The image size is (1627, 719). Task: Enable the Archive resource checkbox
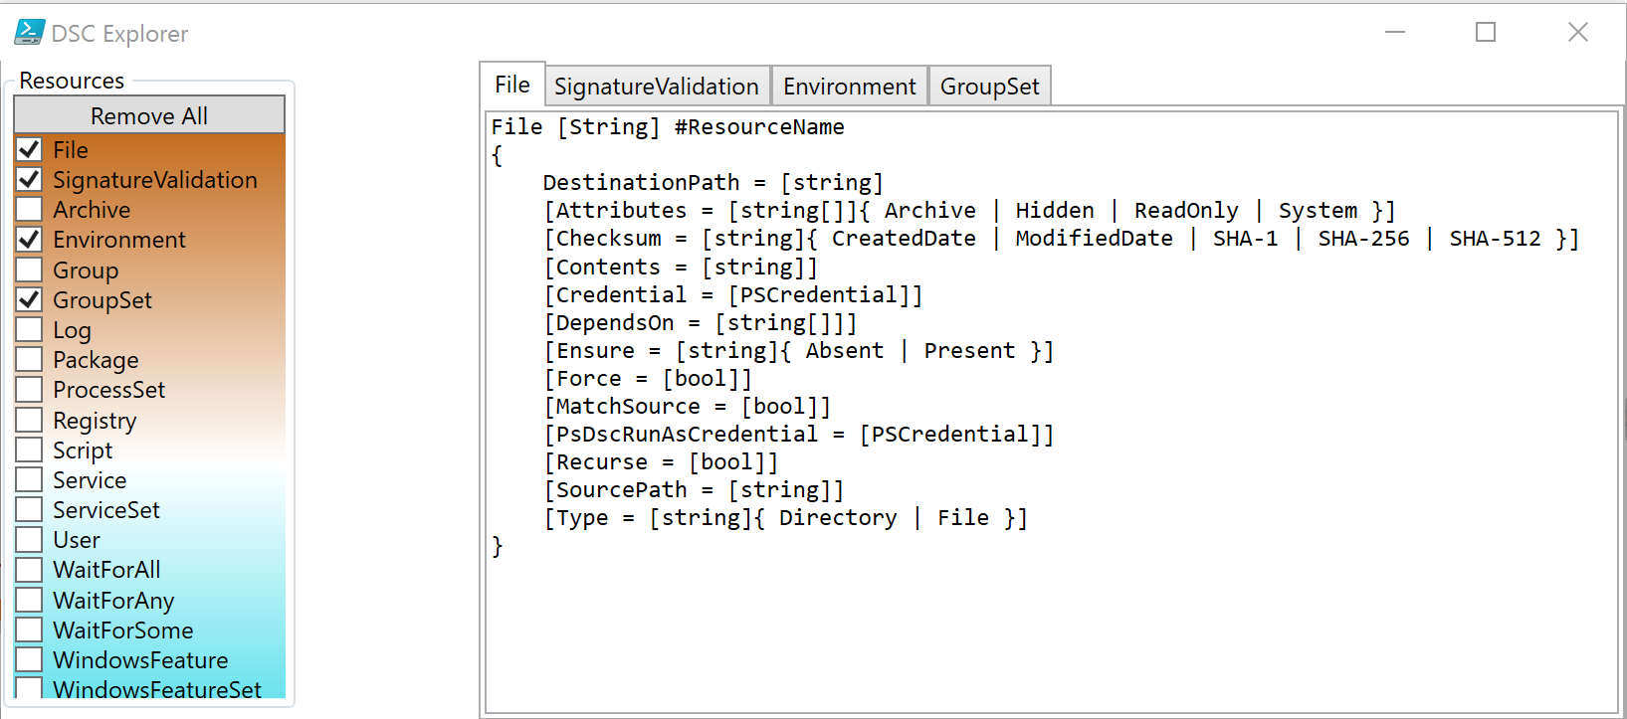click(29, 209)
